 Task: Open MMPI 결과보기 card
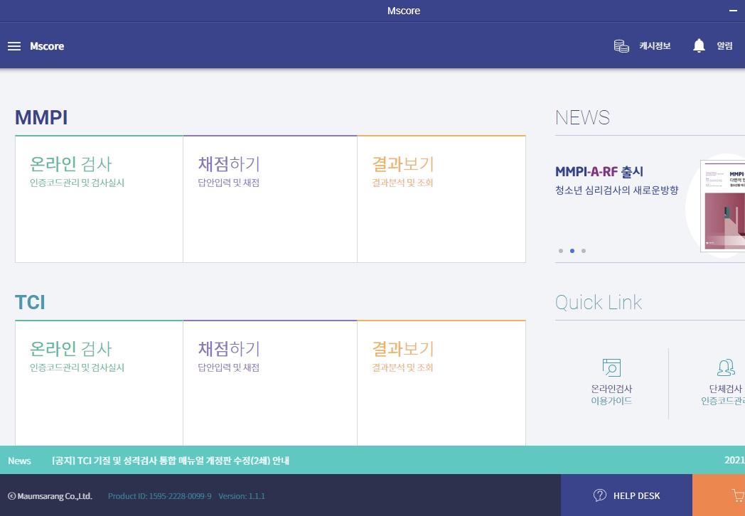pos(441,199)
